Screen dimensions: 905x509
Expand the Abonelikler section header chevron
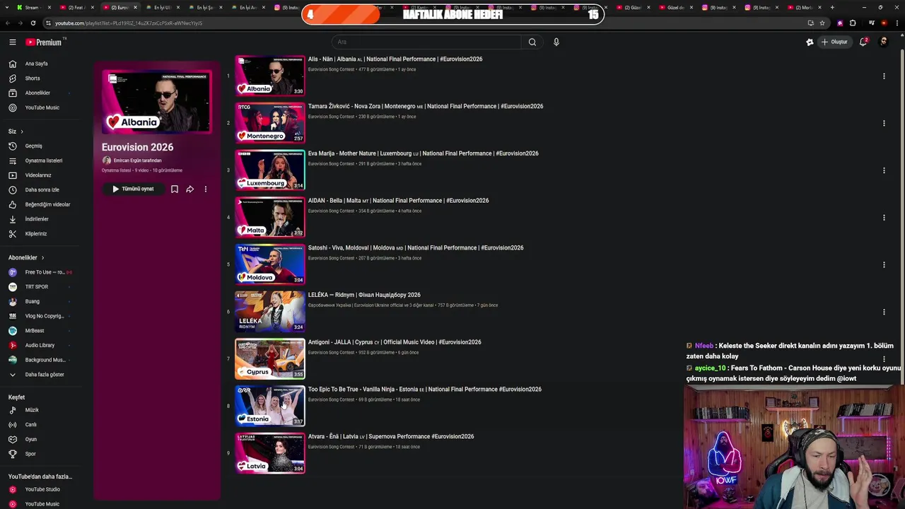[42, 257]
